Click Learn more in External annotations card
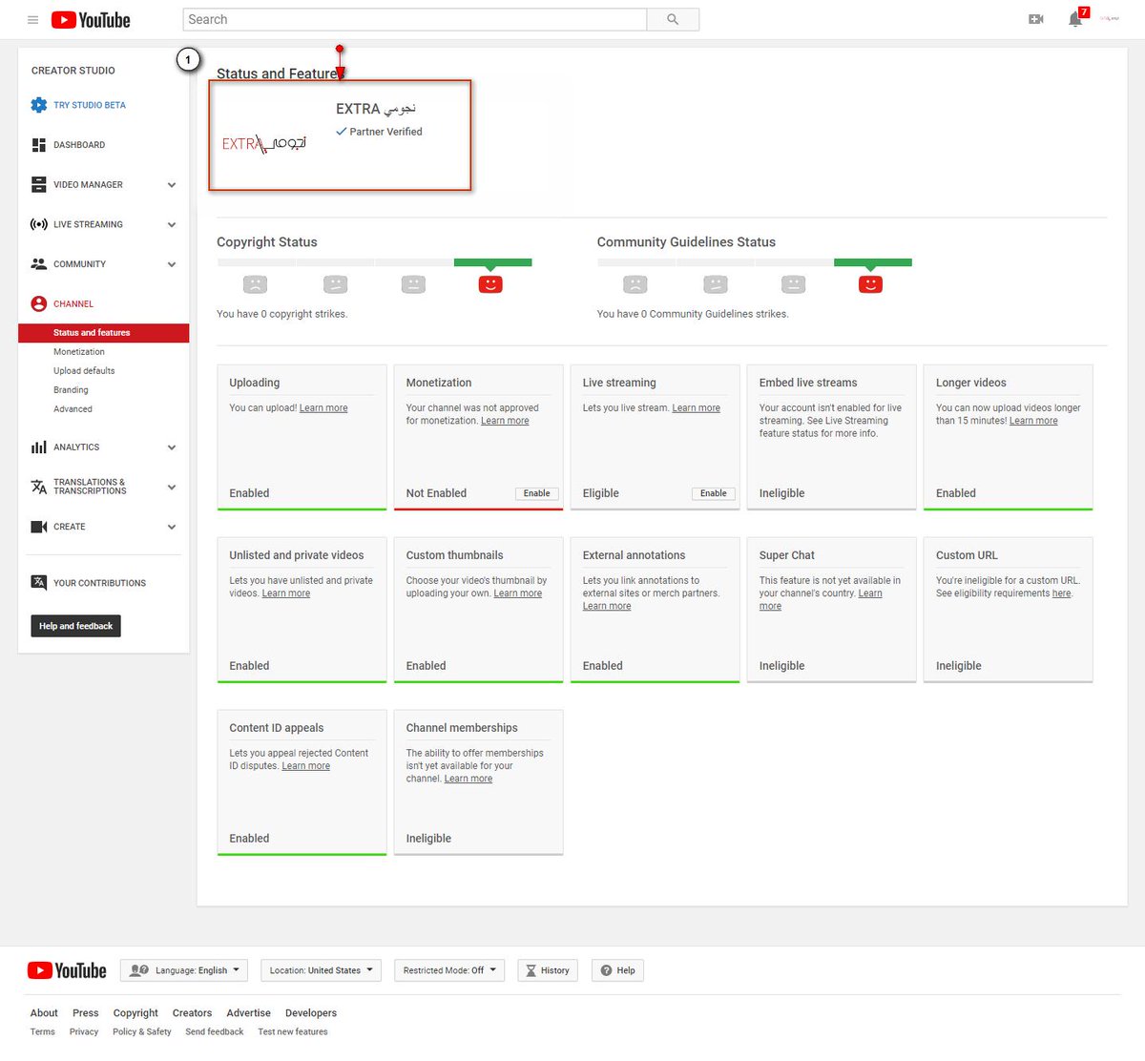 (607, 606)
